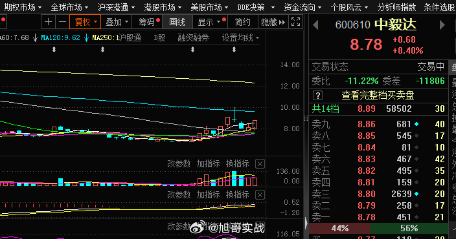Click 沪股通 tag label
The height and width of the screenshot is (239, 456).
click(130, 37)
